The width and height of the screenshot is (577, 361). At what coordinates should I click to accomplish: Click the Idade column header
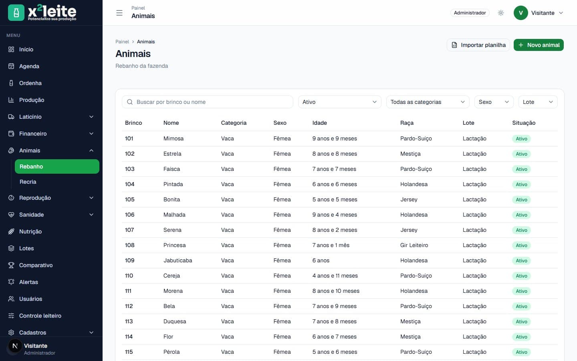[320, 123]
